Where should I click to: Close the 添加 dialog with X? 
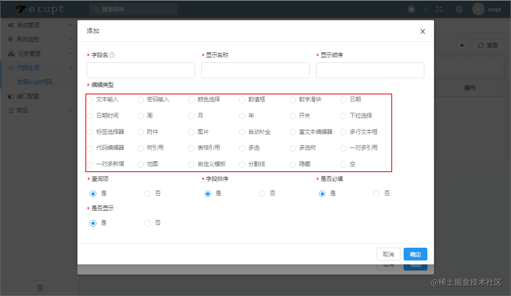coord(423,32)
